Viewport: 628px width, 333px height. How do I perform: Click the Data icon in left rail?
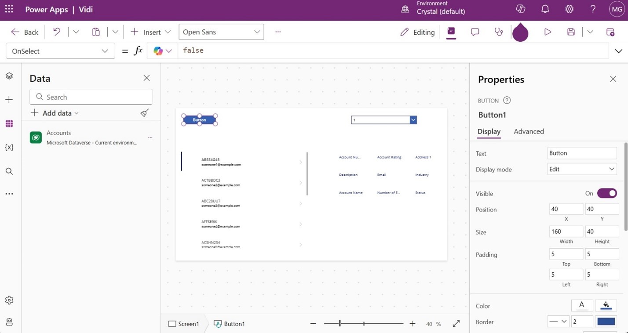click(x=9, y=124)
